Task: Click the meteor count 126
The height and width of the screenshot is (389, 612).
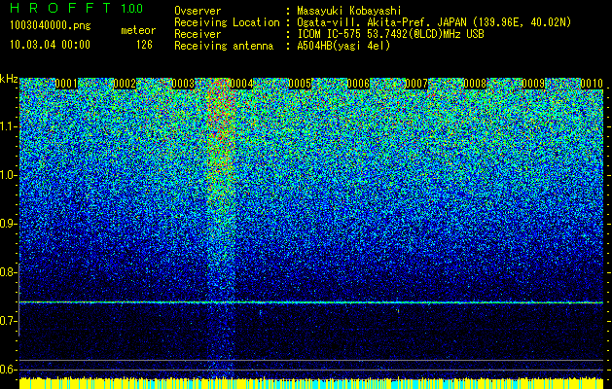Action: [144, 45]
